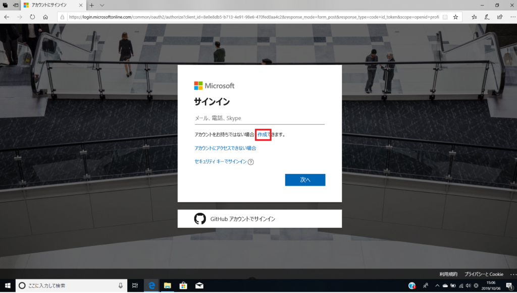The height and width of the screenshot is (293, 517).
Task: Click the browser Forward arrow
Action: click(x=20, y=17)
